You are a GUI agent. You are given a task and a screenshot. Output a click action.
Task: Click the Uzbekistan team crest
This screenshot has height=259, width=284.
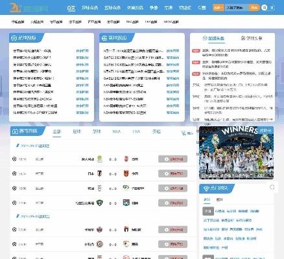click(100, 203)
